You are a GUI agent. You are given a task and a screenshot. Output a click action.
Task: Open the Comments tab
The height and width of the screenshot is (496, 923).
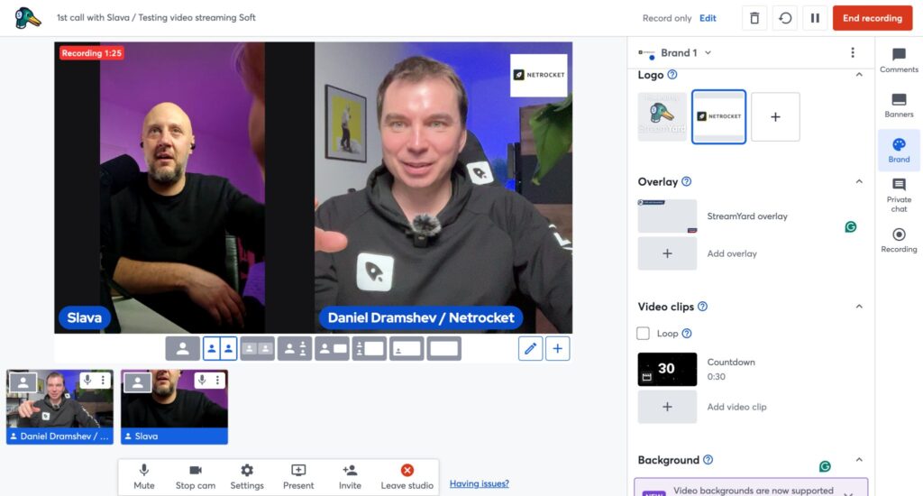pos(899,60)
